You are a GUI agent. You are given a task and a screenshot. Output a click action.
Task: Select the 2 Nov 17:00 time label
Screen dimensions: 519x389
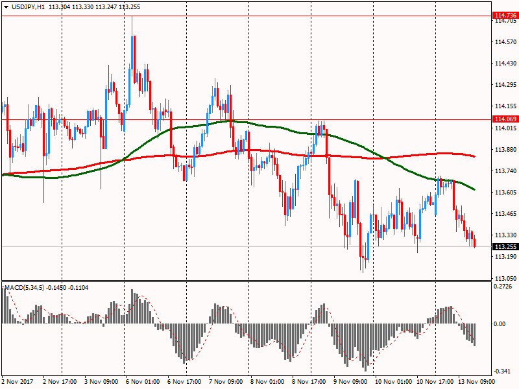60,382
